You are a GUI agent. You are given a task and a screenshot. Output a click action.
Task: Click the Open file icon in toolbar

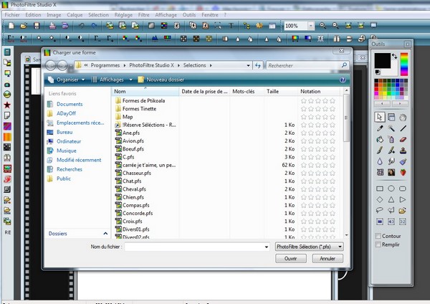tap(24, 26)
